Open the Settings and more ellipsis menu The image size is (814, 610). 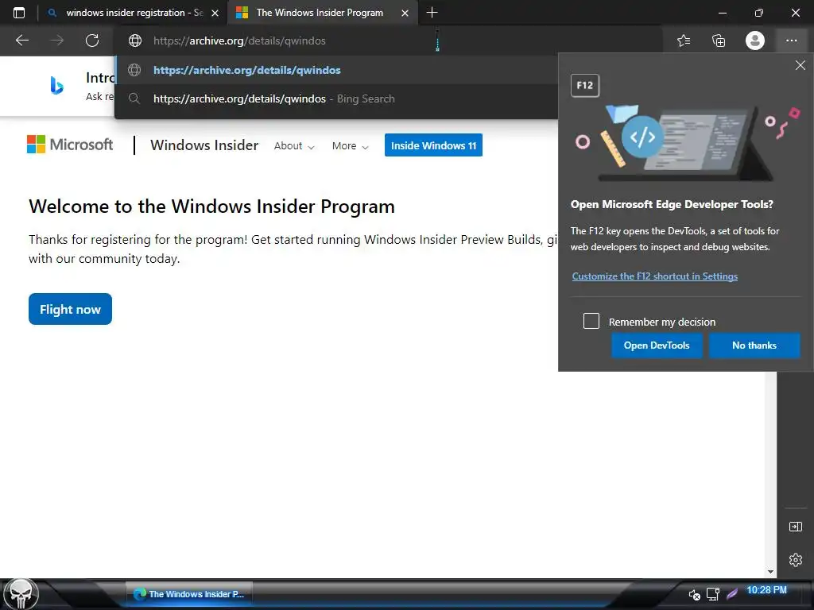(791, 41)
